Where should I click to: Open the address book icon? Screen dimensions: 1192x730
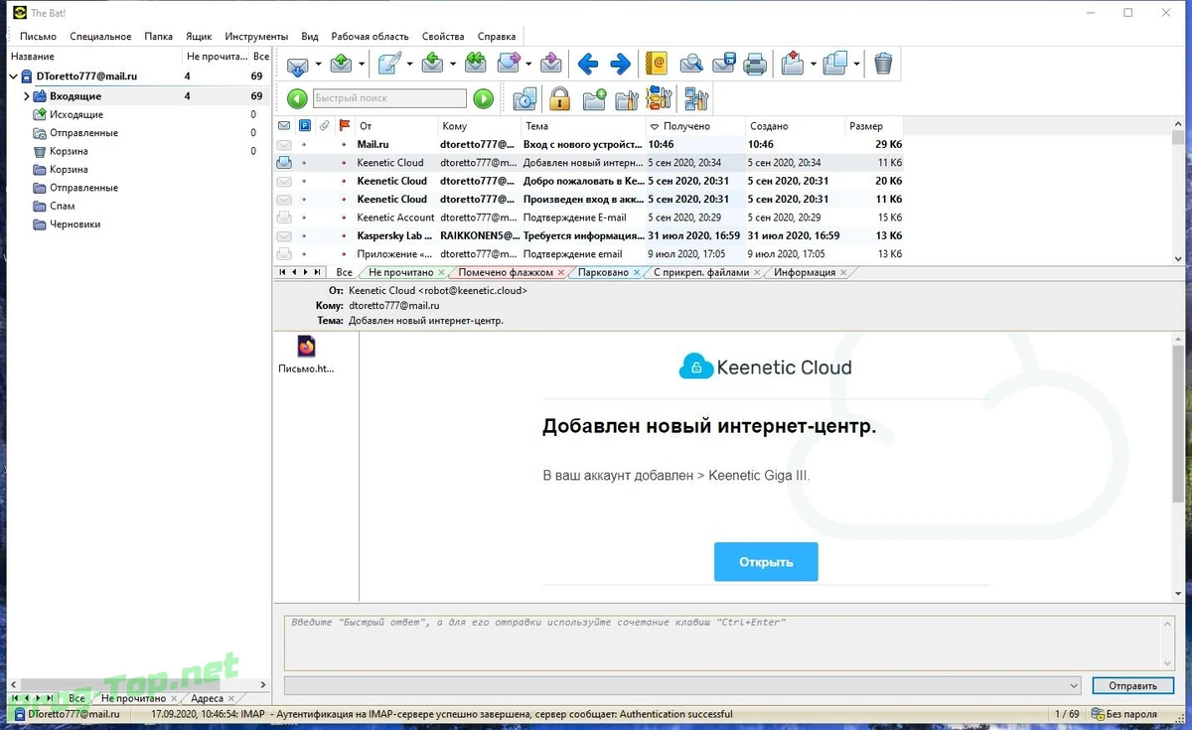(x=656, y=65)
